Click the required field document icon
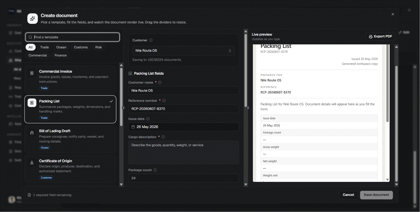Image resolution: width=420 pixels, height=212 pixels. coord(29,195)
